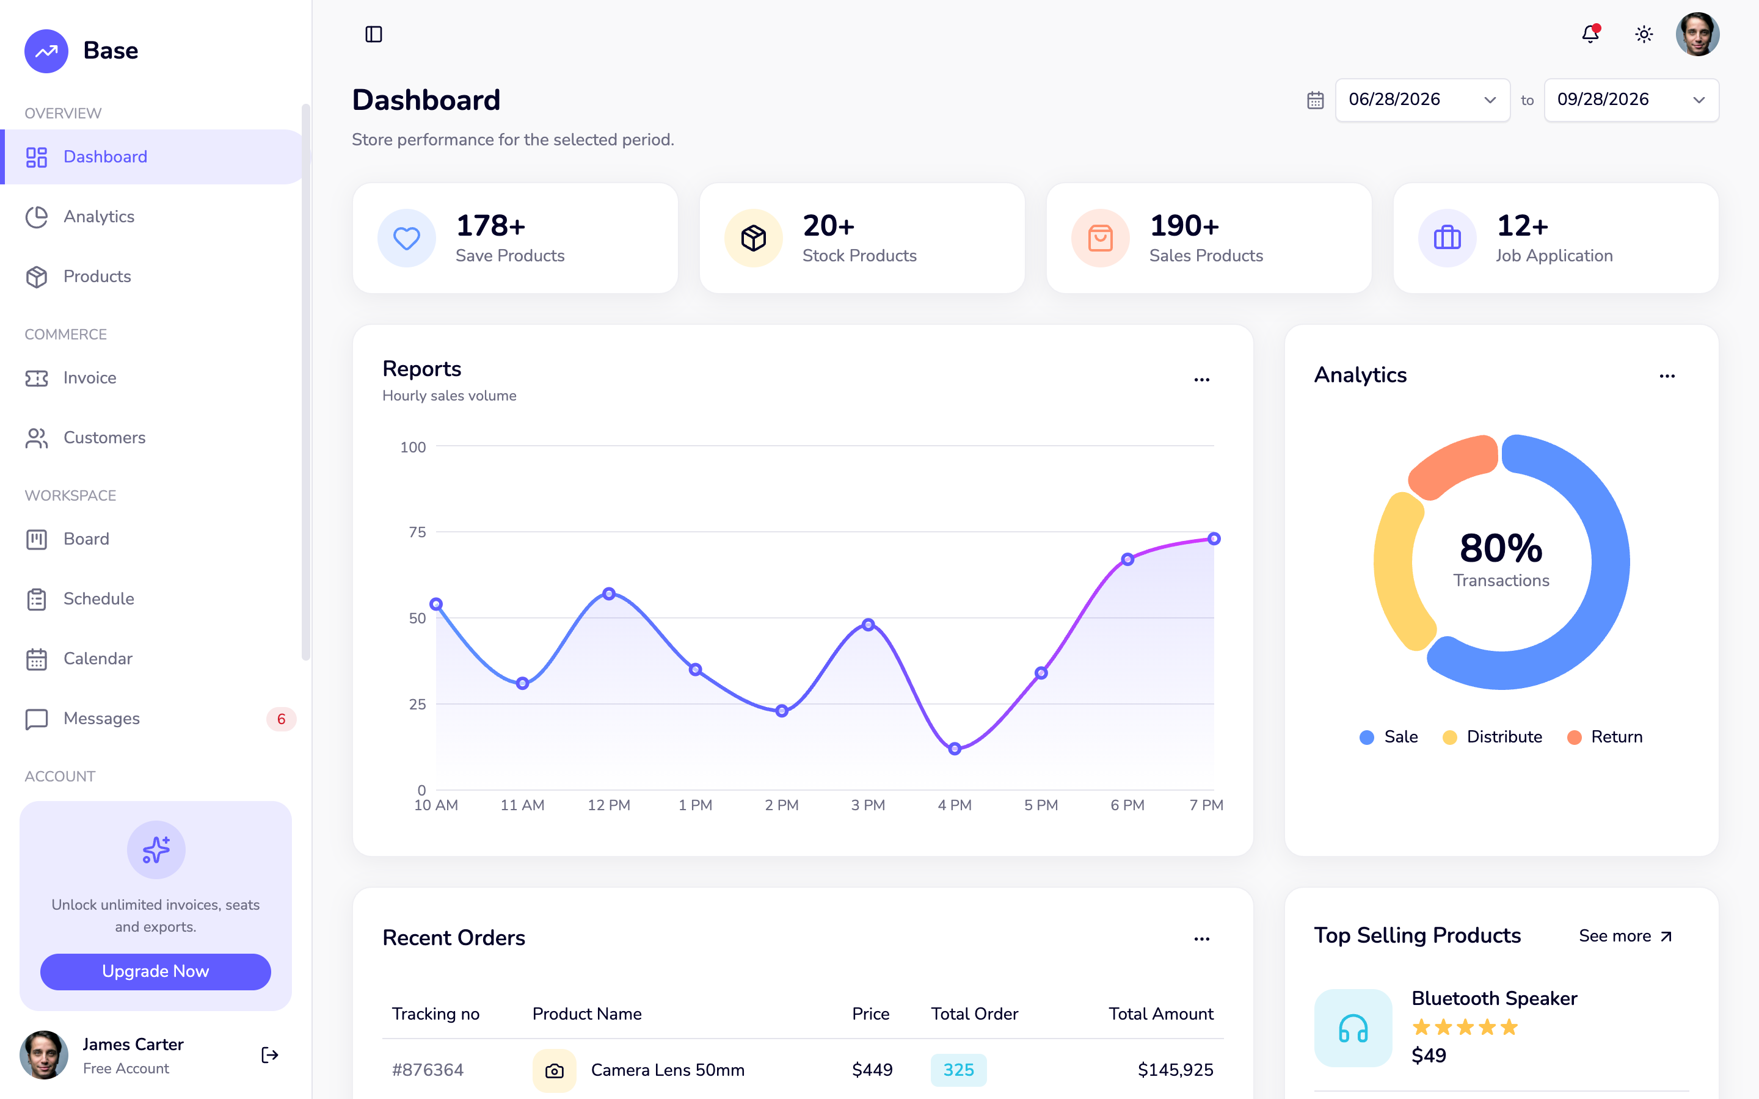The height and width of the screenshot is (1099, 1759).
Task: Click the shopping bag icon on Sales Products
Action: [x=1101, y=238]
